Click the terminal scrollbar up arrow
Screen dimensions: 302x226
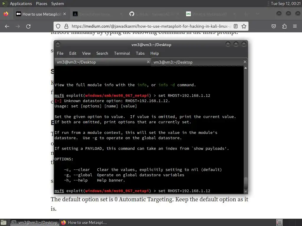pyautogui.click(x=246, y=68)
